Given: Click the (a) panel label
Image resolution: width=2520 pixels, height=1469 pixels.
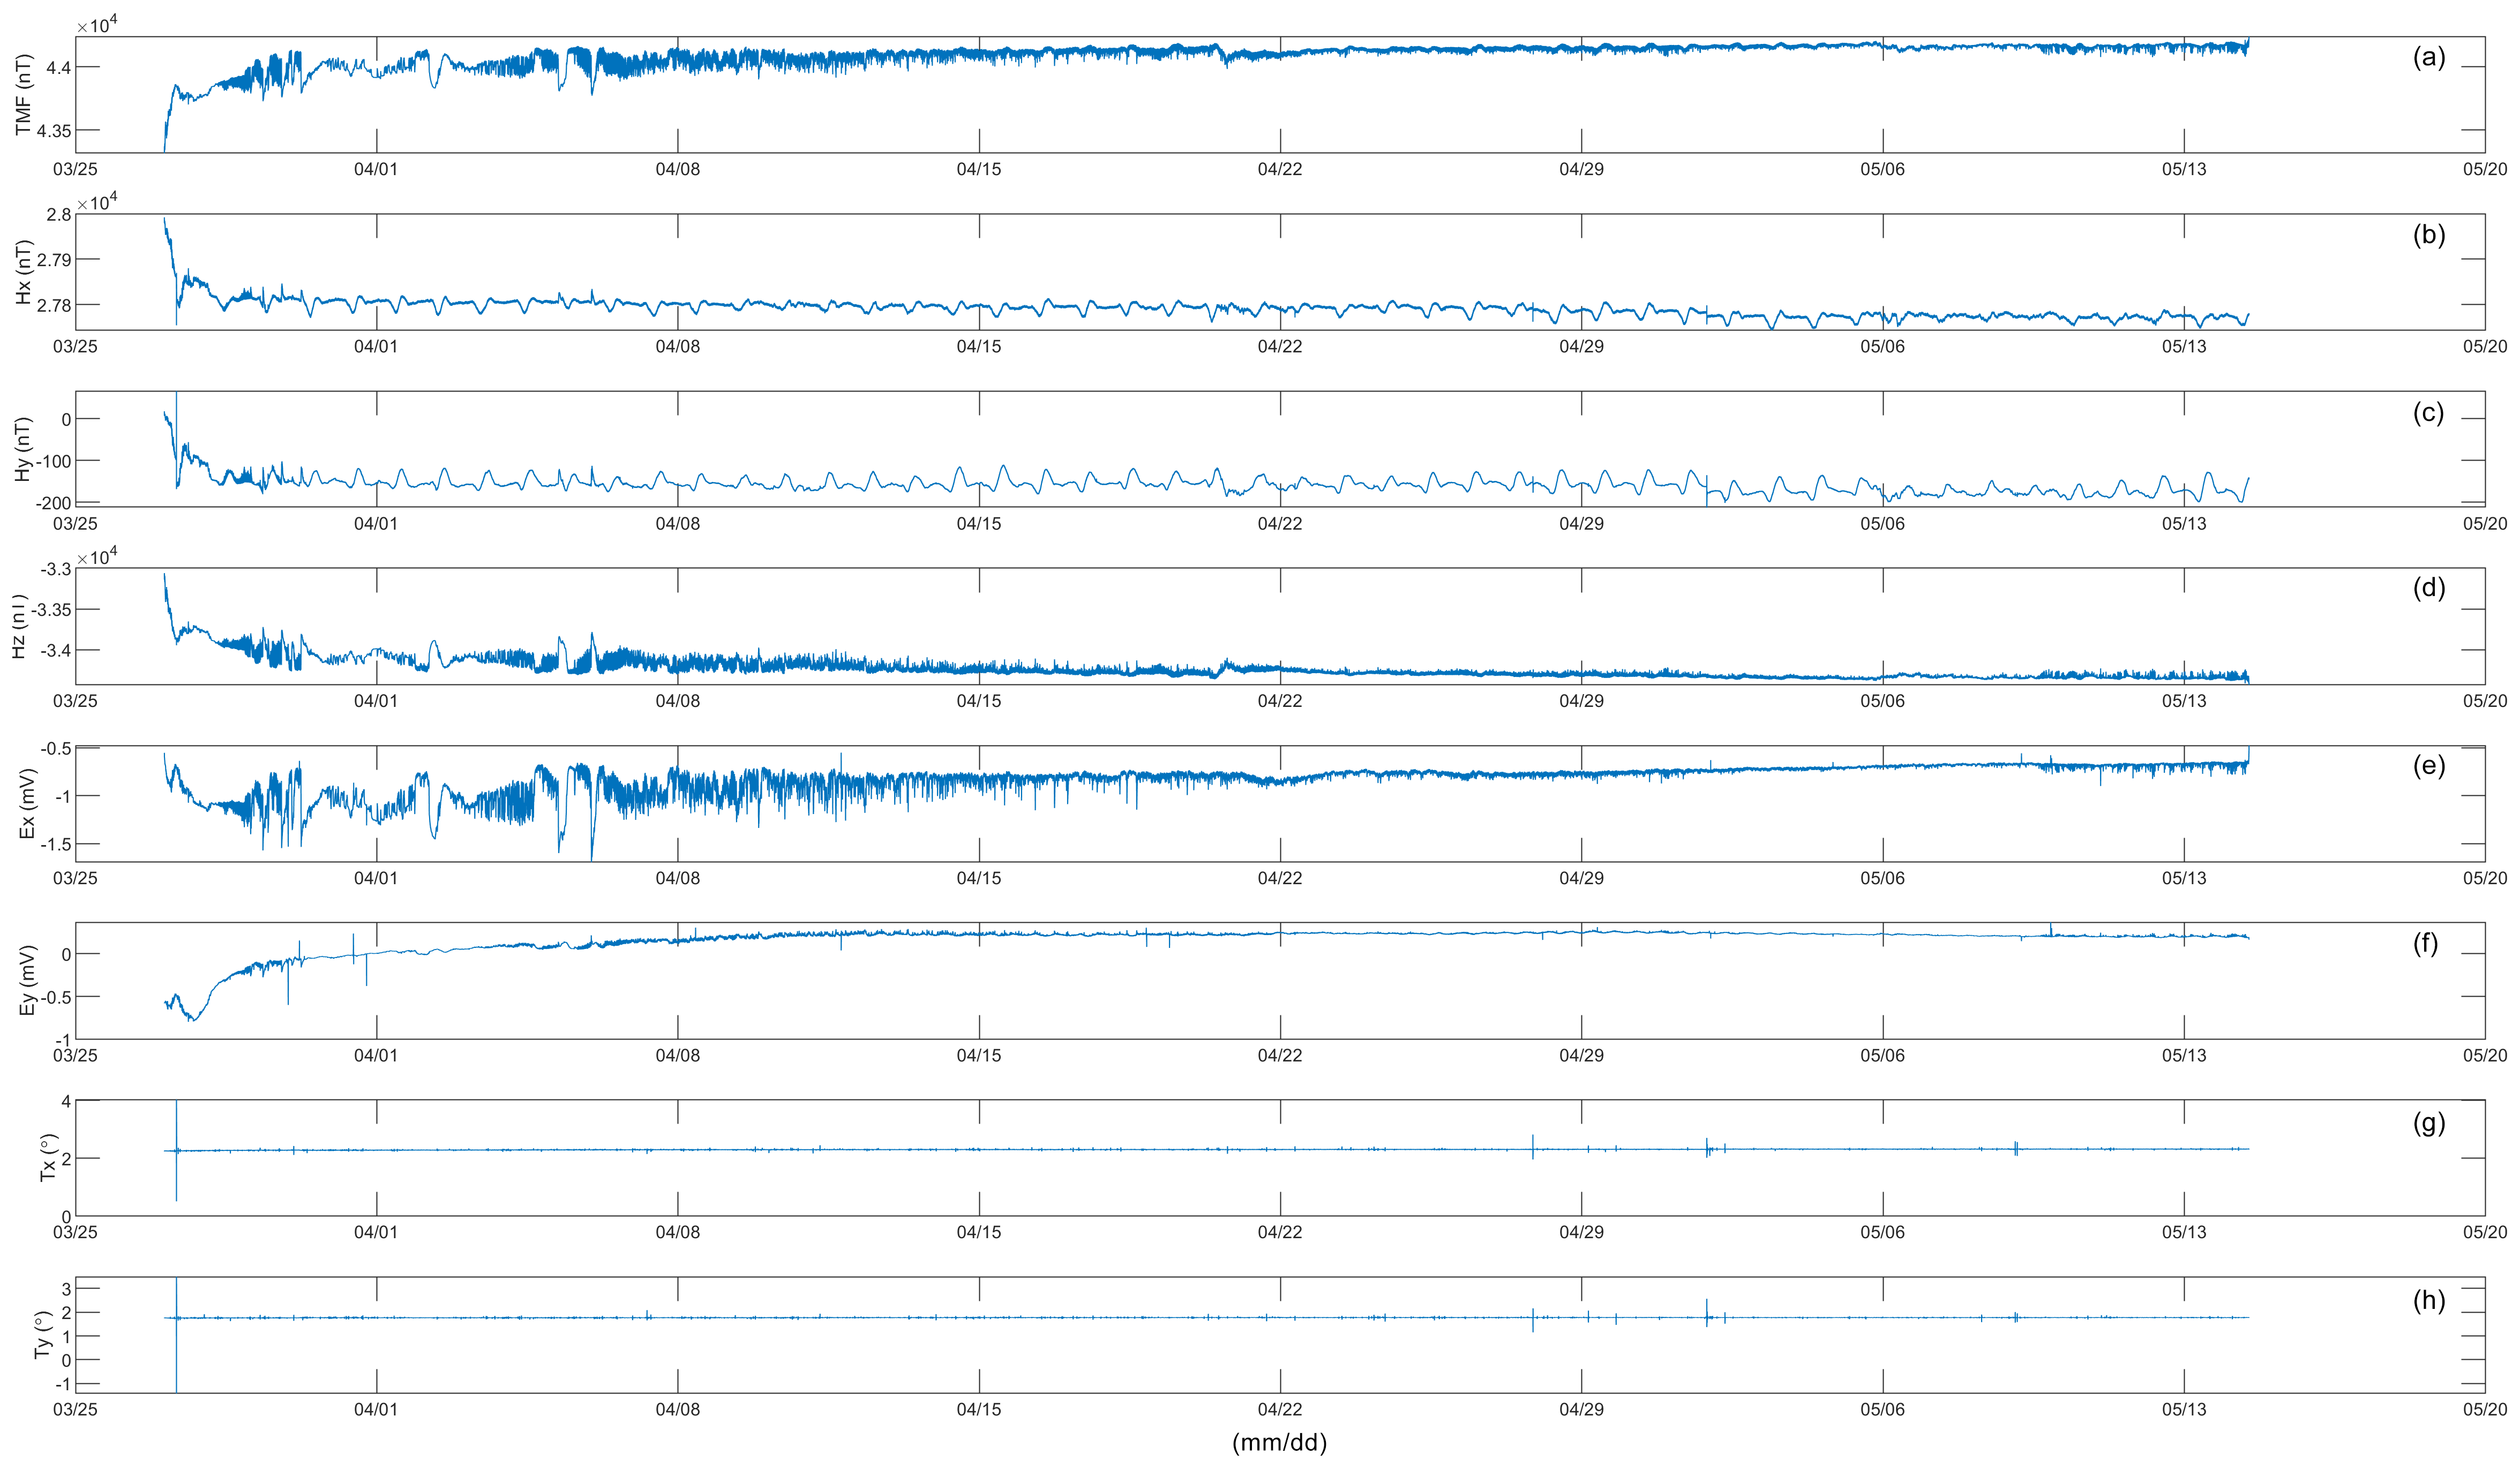Looking at the screenshot, I should coord(2428,58).
